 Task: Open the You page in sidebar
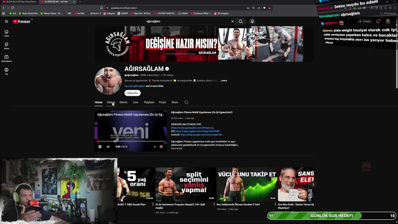(6, 71)
